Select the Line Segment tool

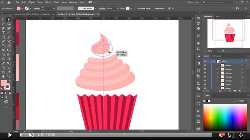(9, 33)
